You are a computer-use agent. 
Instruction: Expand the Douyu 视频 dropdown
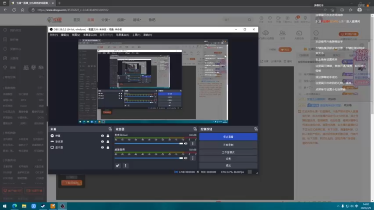121,20
